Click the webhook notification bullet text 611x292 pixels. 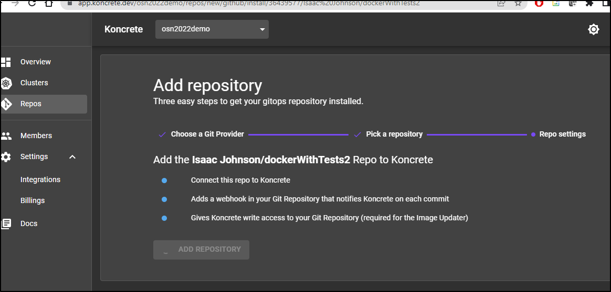(320, 199)
